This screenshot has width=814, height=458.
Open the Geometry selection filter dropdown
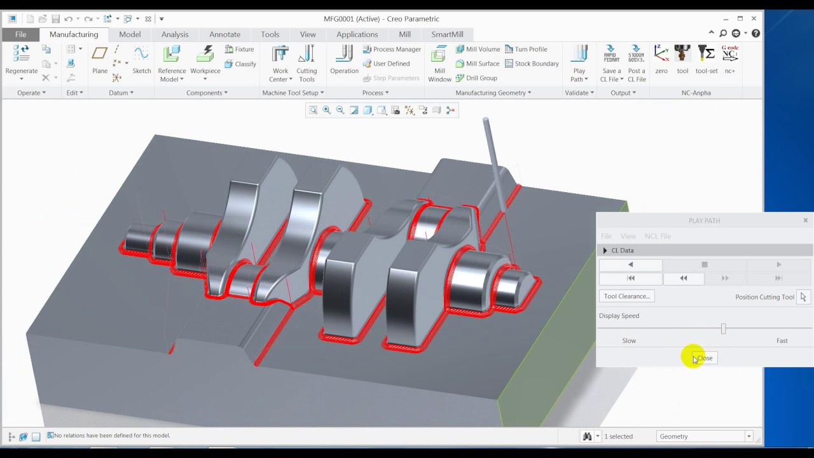click(x=748, y=436)
